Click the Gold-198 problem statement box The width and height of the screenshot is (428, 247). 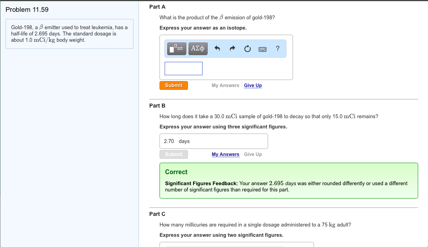tap(69, 34)
